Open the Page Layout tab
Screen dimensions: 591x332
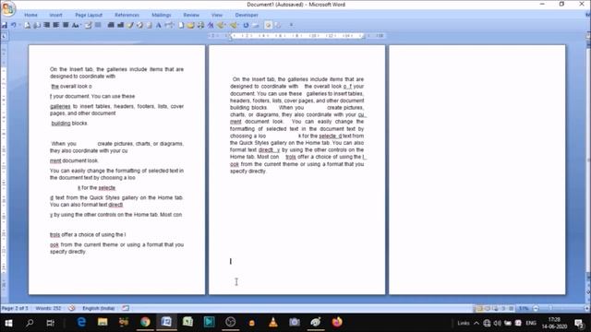coord(89,15)
